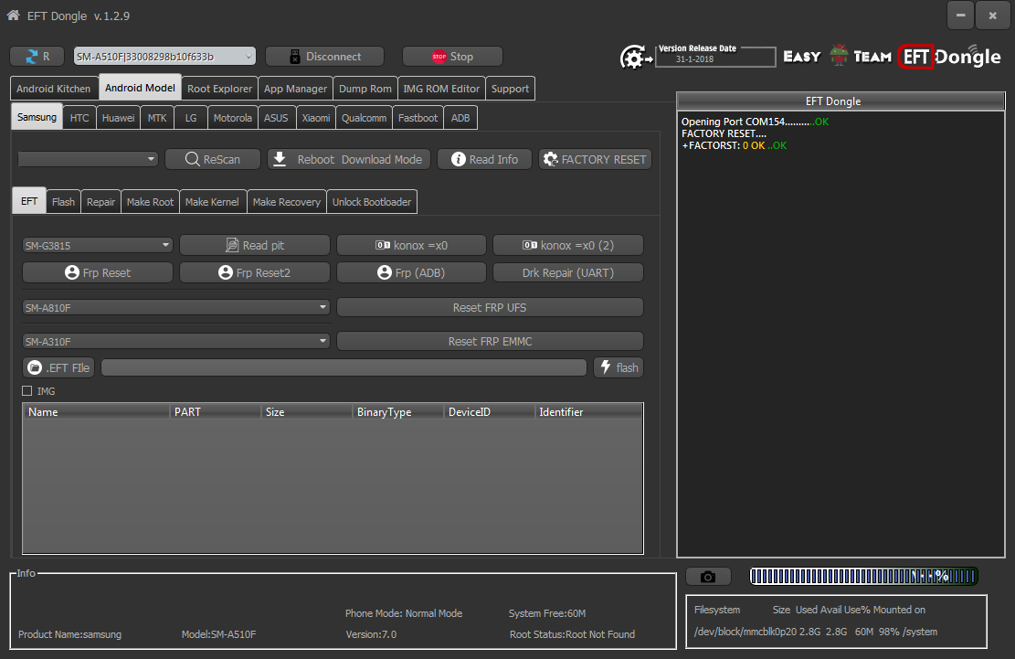Select the LG brand tab
Viewport: 1015px width, 659px height.
coord(191,118)
